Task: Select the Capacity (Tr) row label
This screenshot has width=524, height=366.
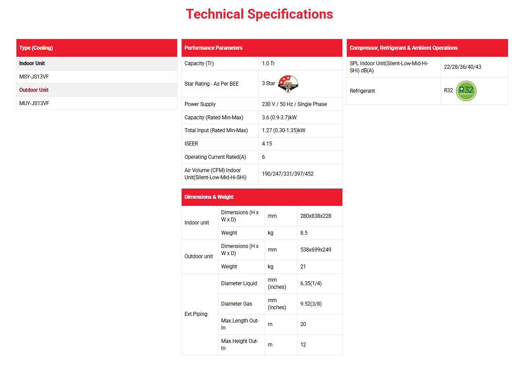Action: pos(199,63)
